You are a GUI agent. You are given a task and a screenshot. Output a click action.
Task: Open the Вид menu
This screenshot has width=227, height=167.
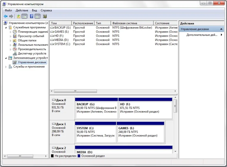[35, 10]
